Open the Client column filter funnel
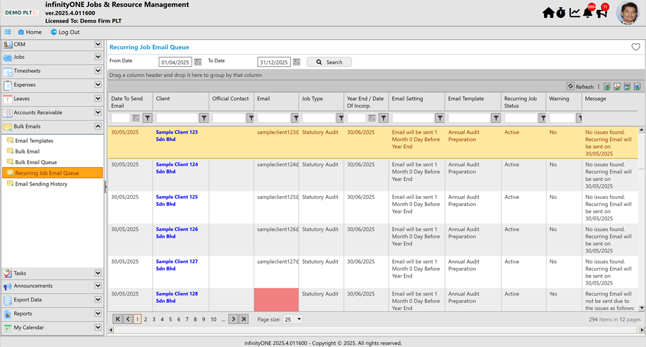 (x=204, y=117)
